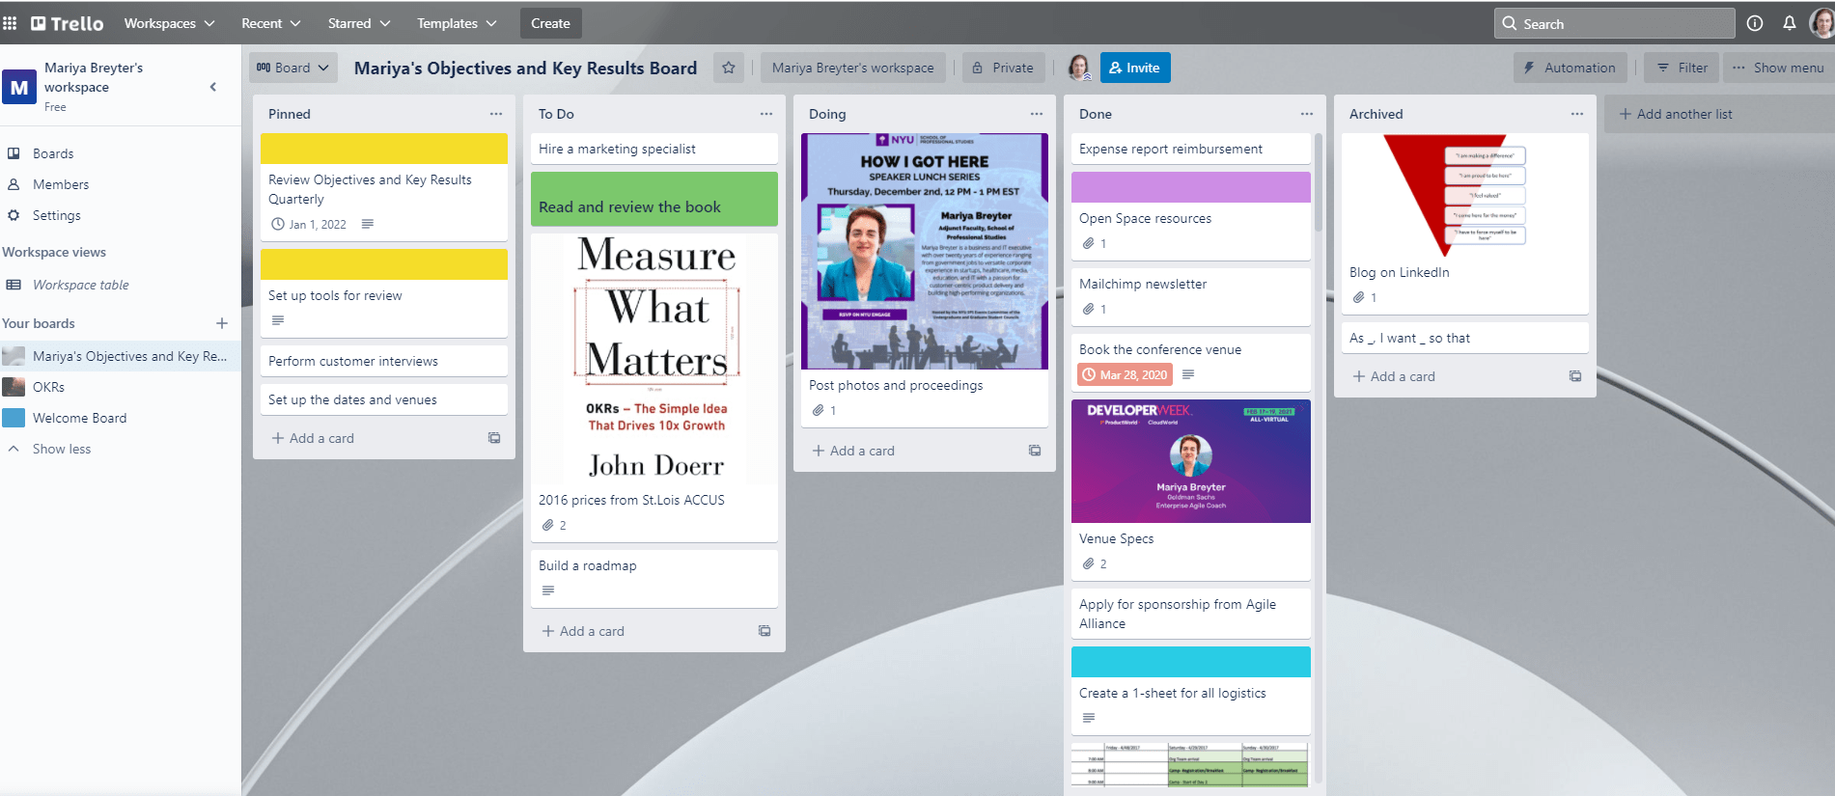Click the Automation button
1835x796 pixels.
[1571, 68]
